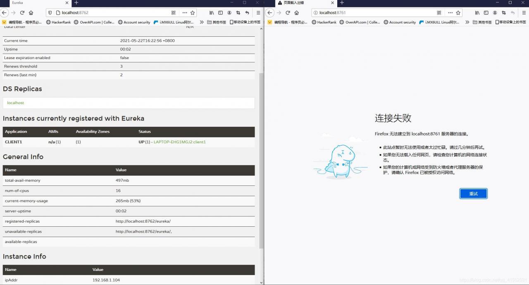Open HackerRank bookmark in localhost:8762 window
529x285 pixels.
pyautogui.click(x=58, y=22)
